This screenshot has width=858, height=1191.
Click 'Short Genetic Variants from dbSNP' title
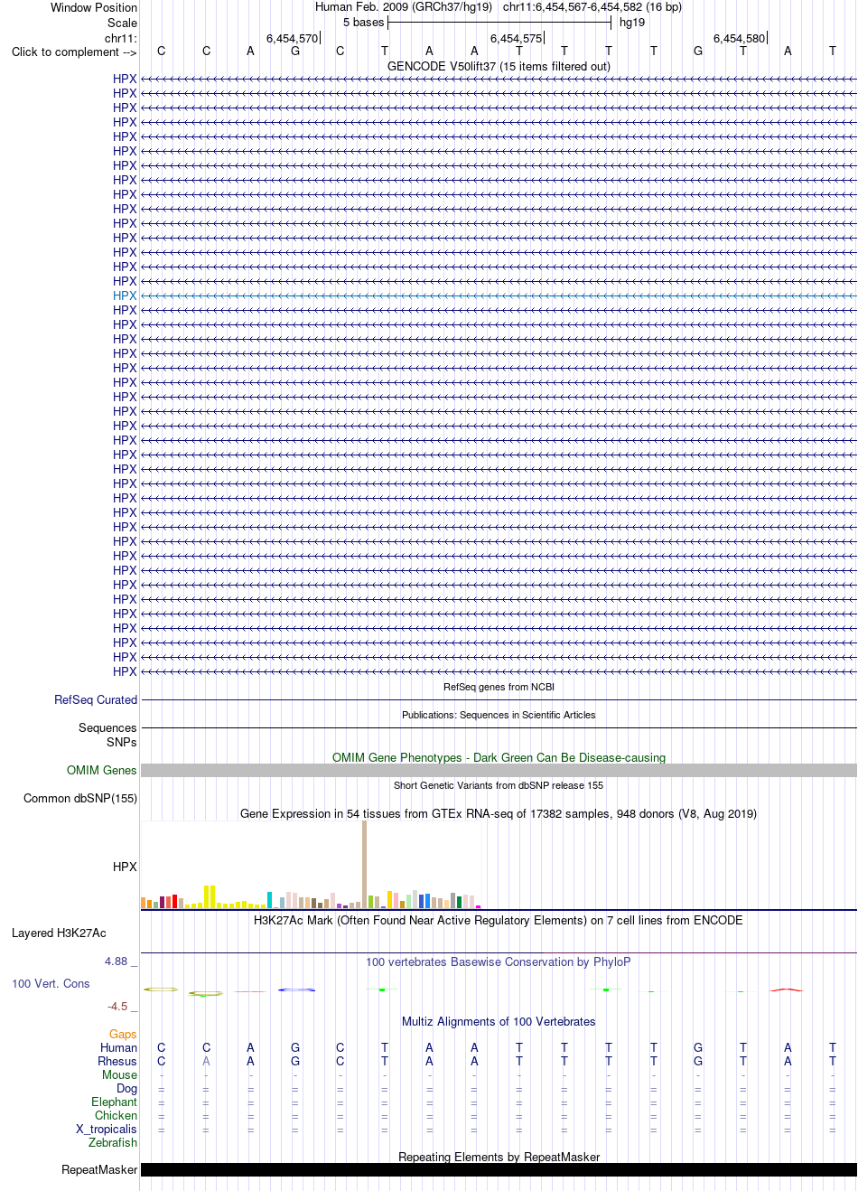pyautogui.click(x=499, y=785)
